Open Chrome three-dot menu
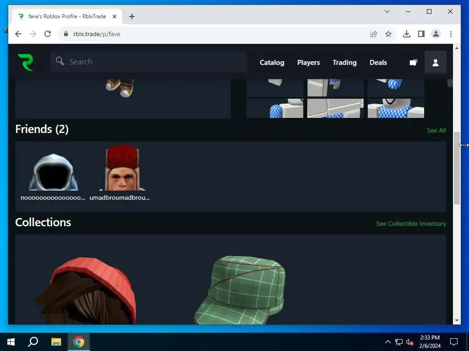This screenshot has width=469, height=351. click(x=451, y=34)
